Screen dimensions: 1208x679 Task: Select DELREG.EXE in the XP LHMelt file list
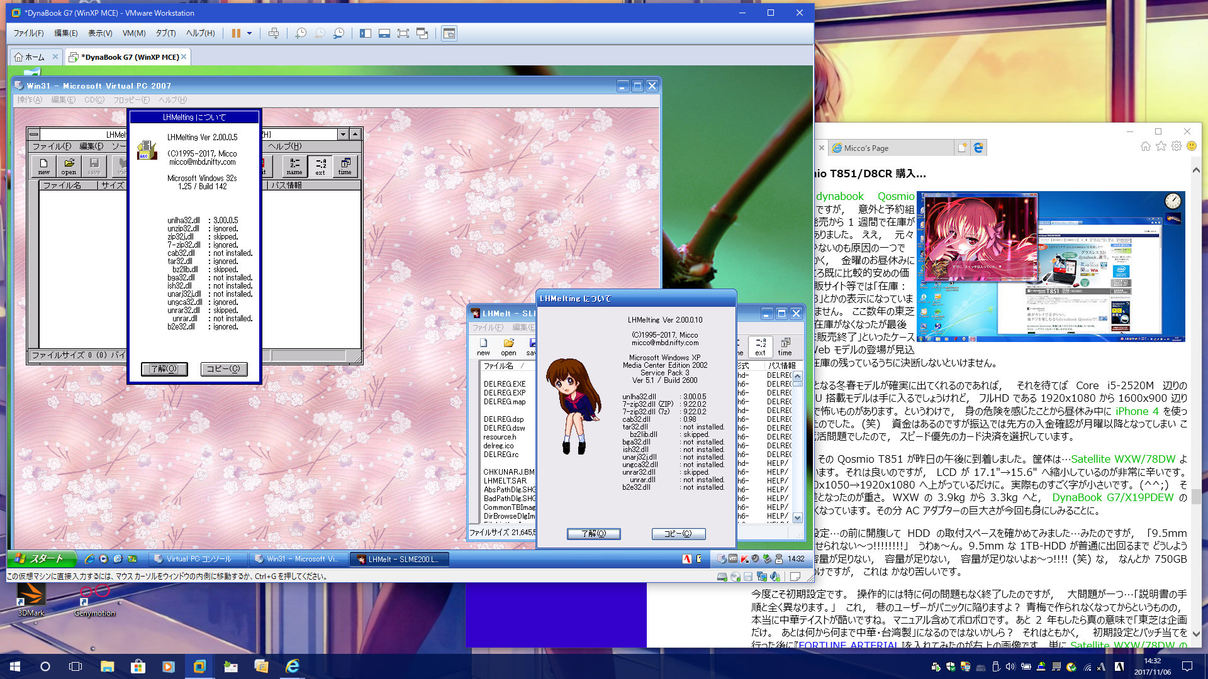click(x=505, y=384)
